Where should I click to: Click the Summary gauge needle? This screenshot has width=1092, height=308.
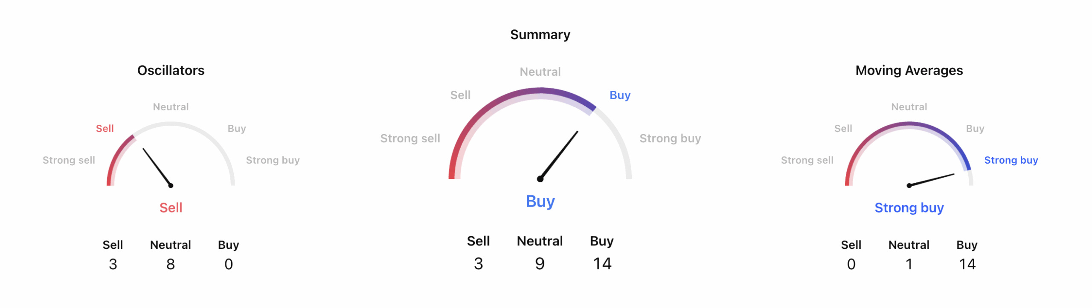coord(559,155)
